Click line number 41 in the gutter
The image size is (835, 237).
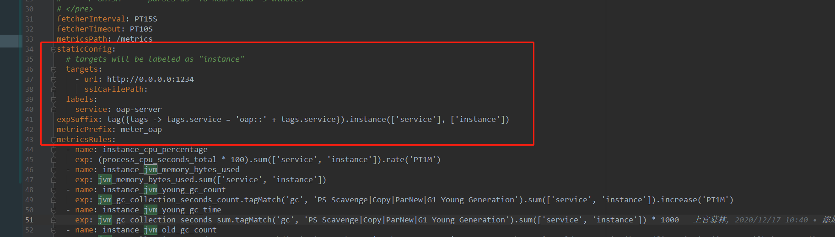(29, 120)
